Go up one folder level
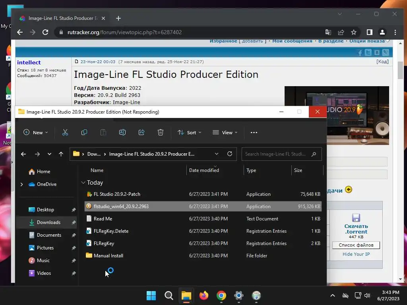This screenshot has width=407, height=305. pyautogui.click(x=61, y=154)
